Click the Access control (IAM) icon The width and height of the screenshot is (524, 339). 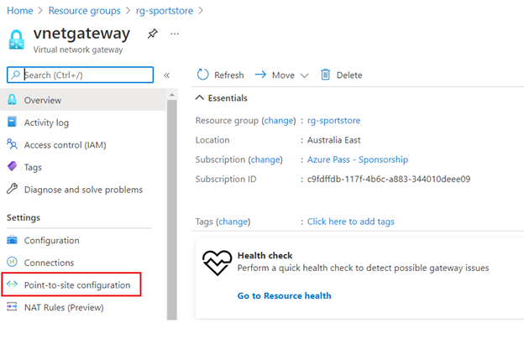point(12,144)
